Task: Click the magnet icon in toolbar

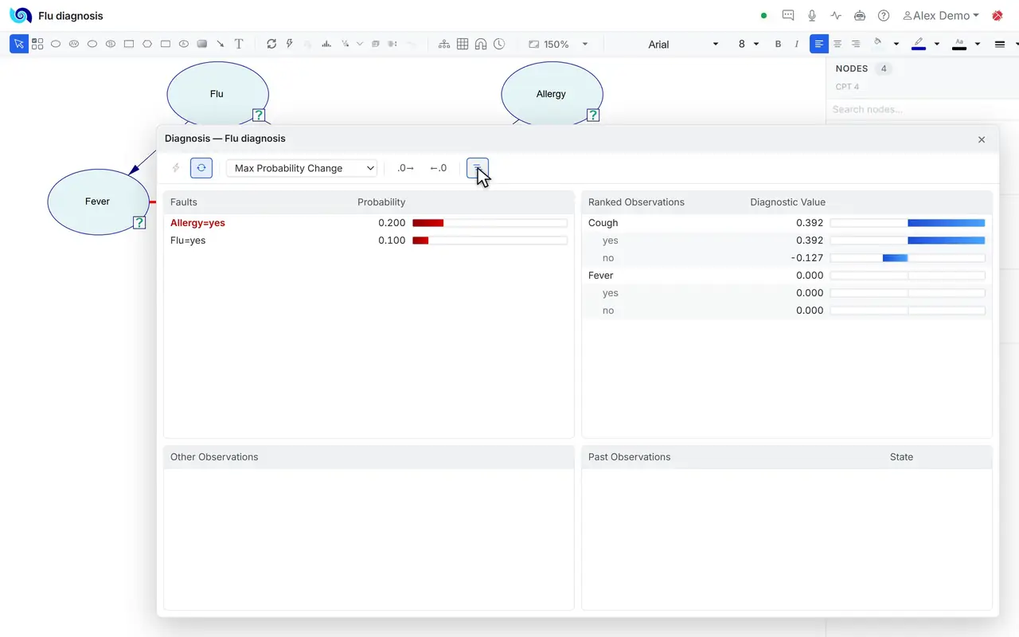Action: click(481, 45)
